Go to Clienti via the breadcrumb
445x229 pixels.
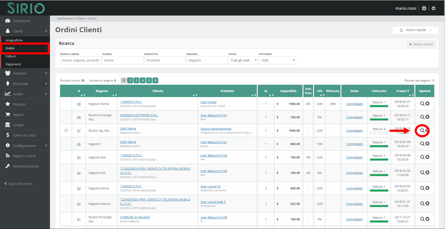point(80,18)
